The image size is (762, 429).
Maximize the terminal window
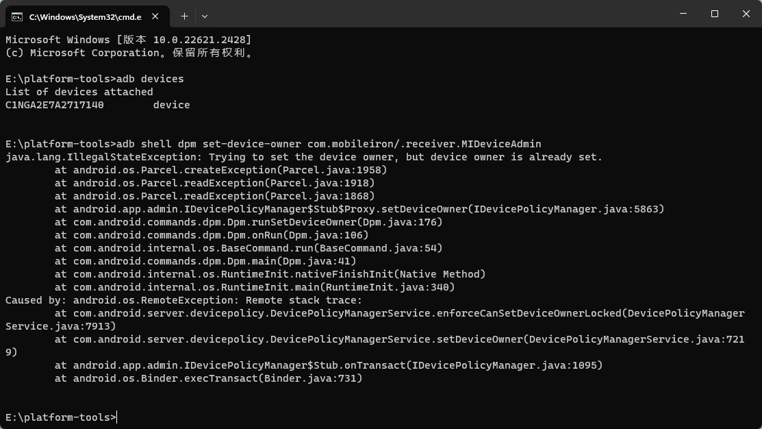[714, 14]
